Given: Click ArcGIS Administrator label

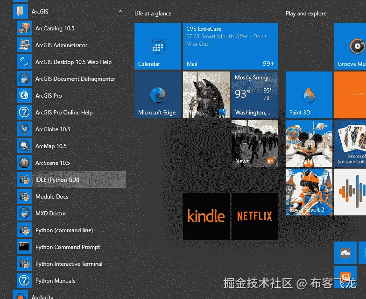Looking at the screenshot, I should pyautogui.click(x=62, y=45).
